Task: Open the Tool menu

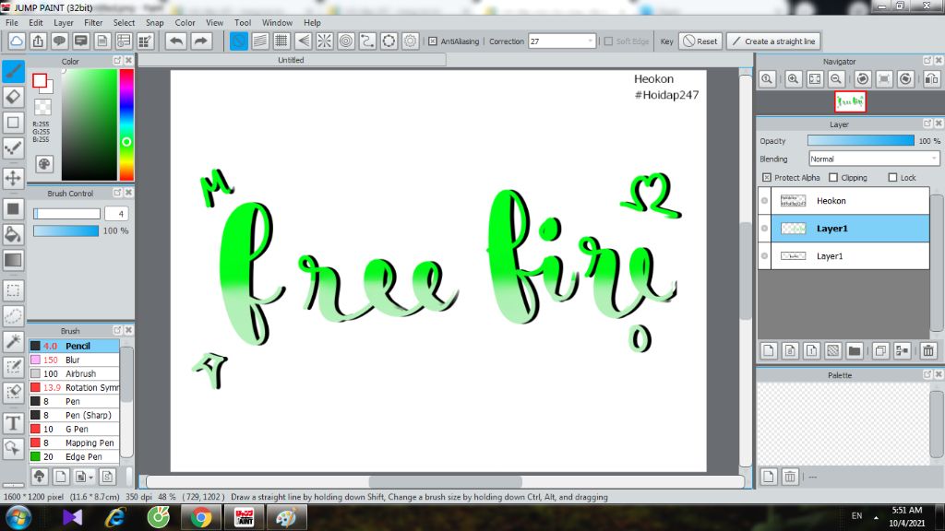Action: click(243, 22)
